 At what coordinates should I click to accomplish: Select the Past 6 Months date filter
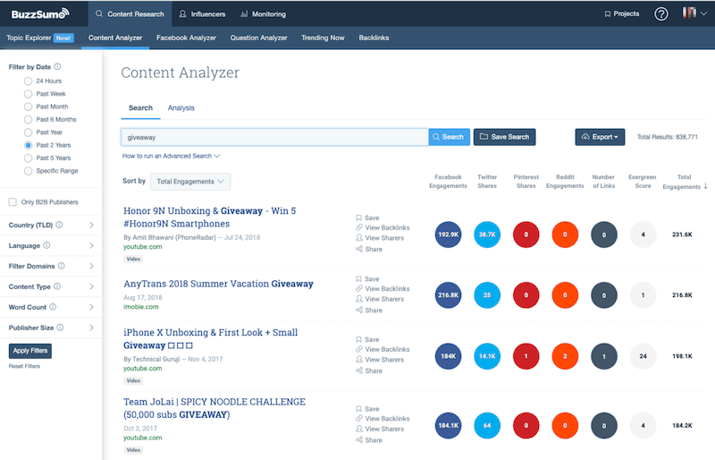(x=29, y=119)
